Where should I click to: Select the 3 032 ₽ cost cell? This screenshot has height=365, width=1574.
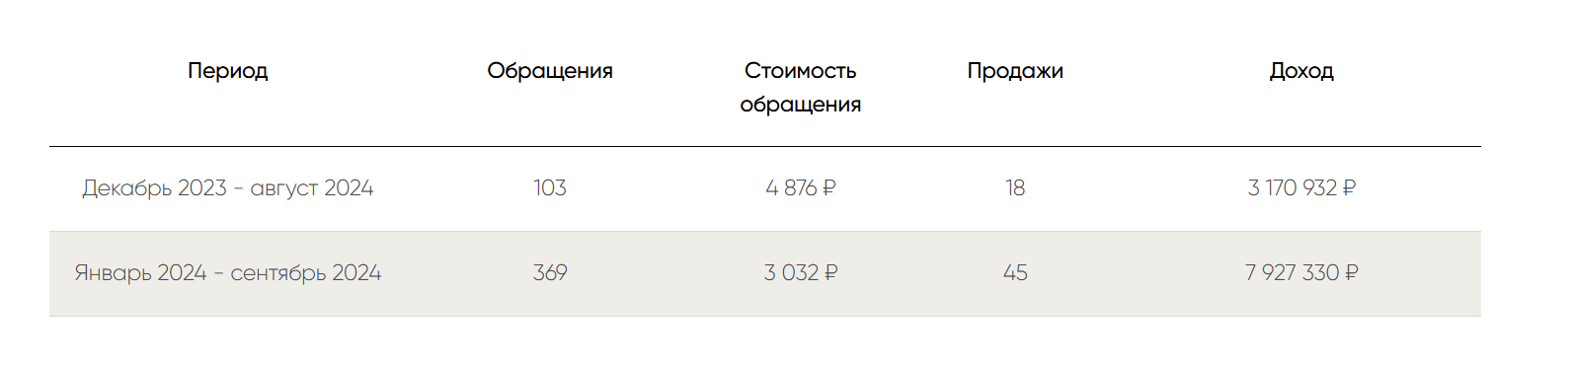(x=800, y=273)
